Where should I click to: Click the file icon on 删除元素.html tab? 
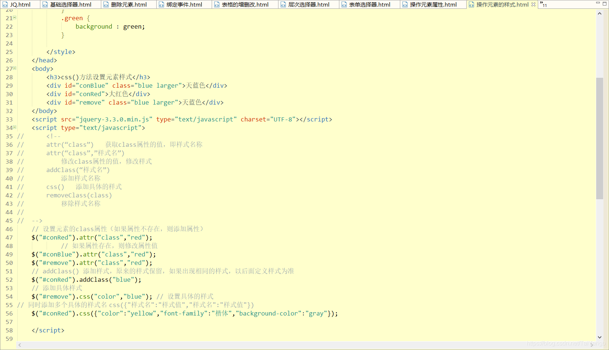[106, 5]
